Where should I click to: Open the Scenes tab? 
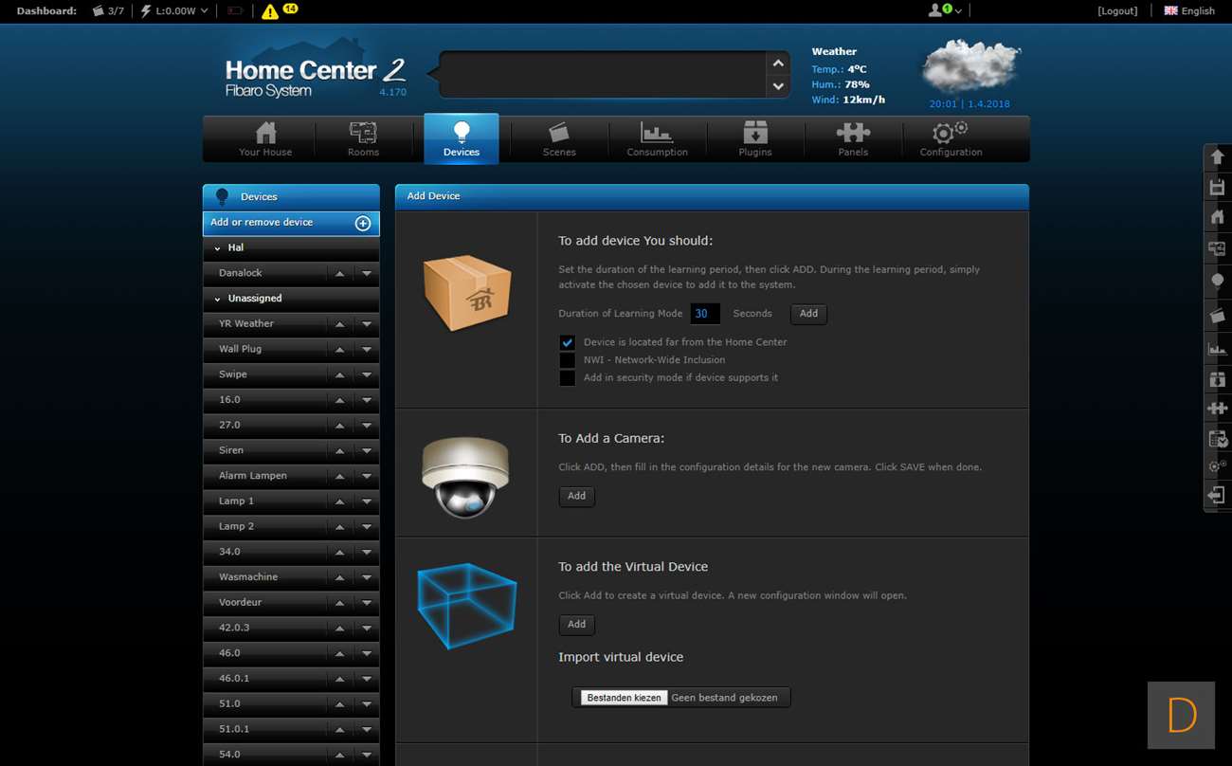coord(559,138)
